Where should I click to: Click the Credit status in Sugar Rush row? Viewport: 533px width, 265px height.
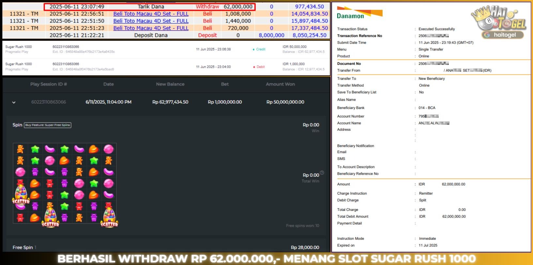coord(259,49)
